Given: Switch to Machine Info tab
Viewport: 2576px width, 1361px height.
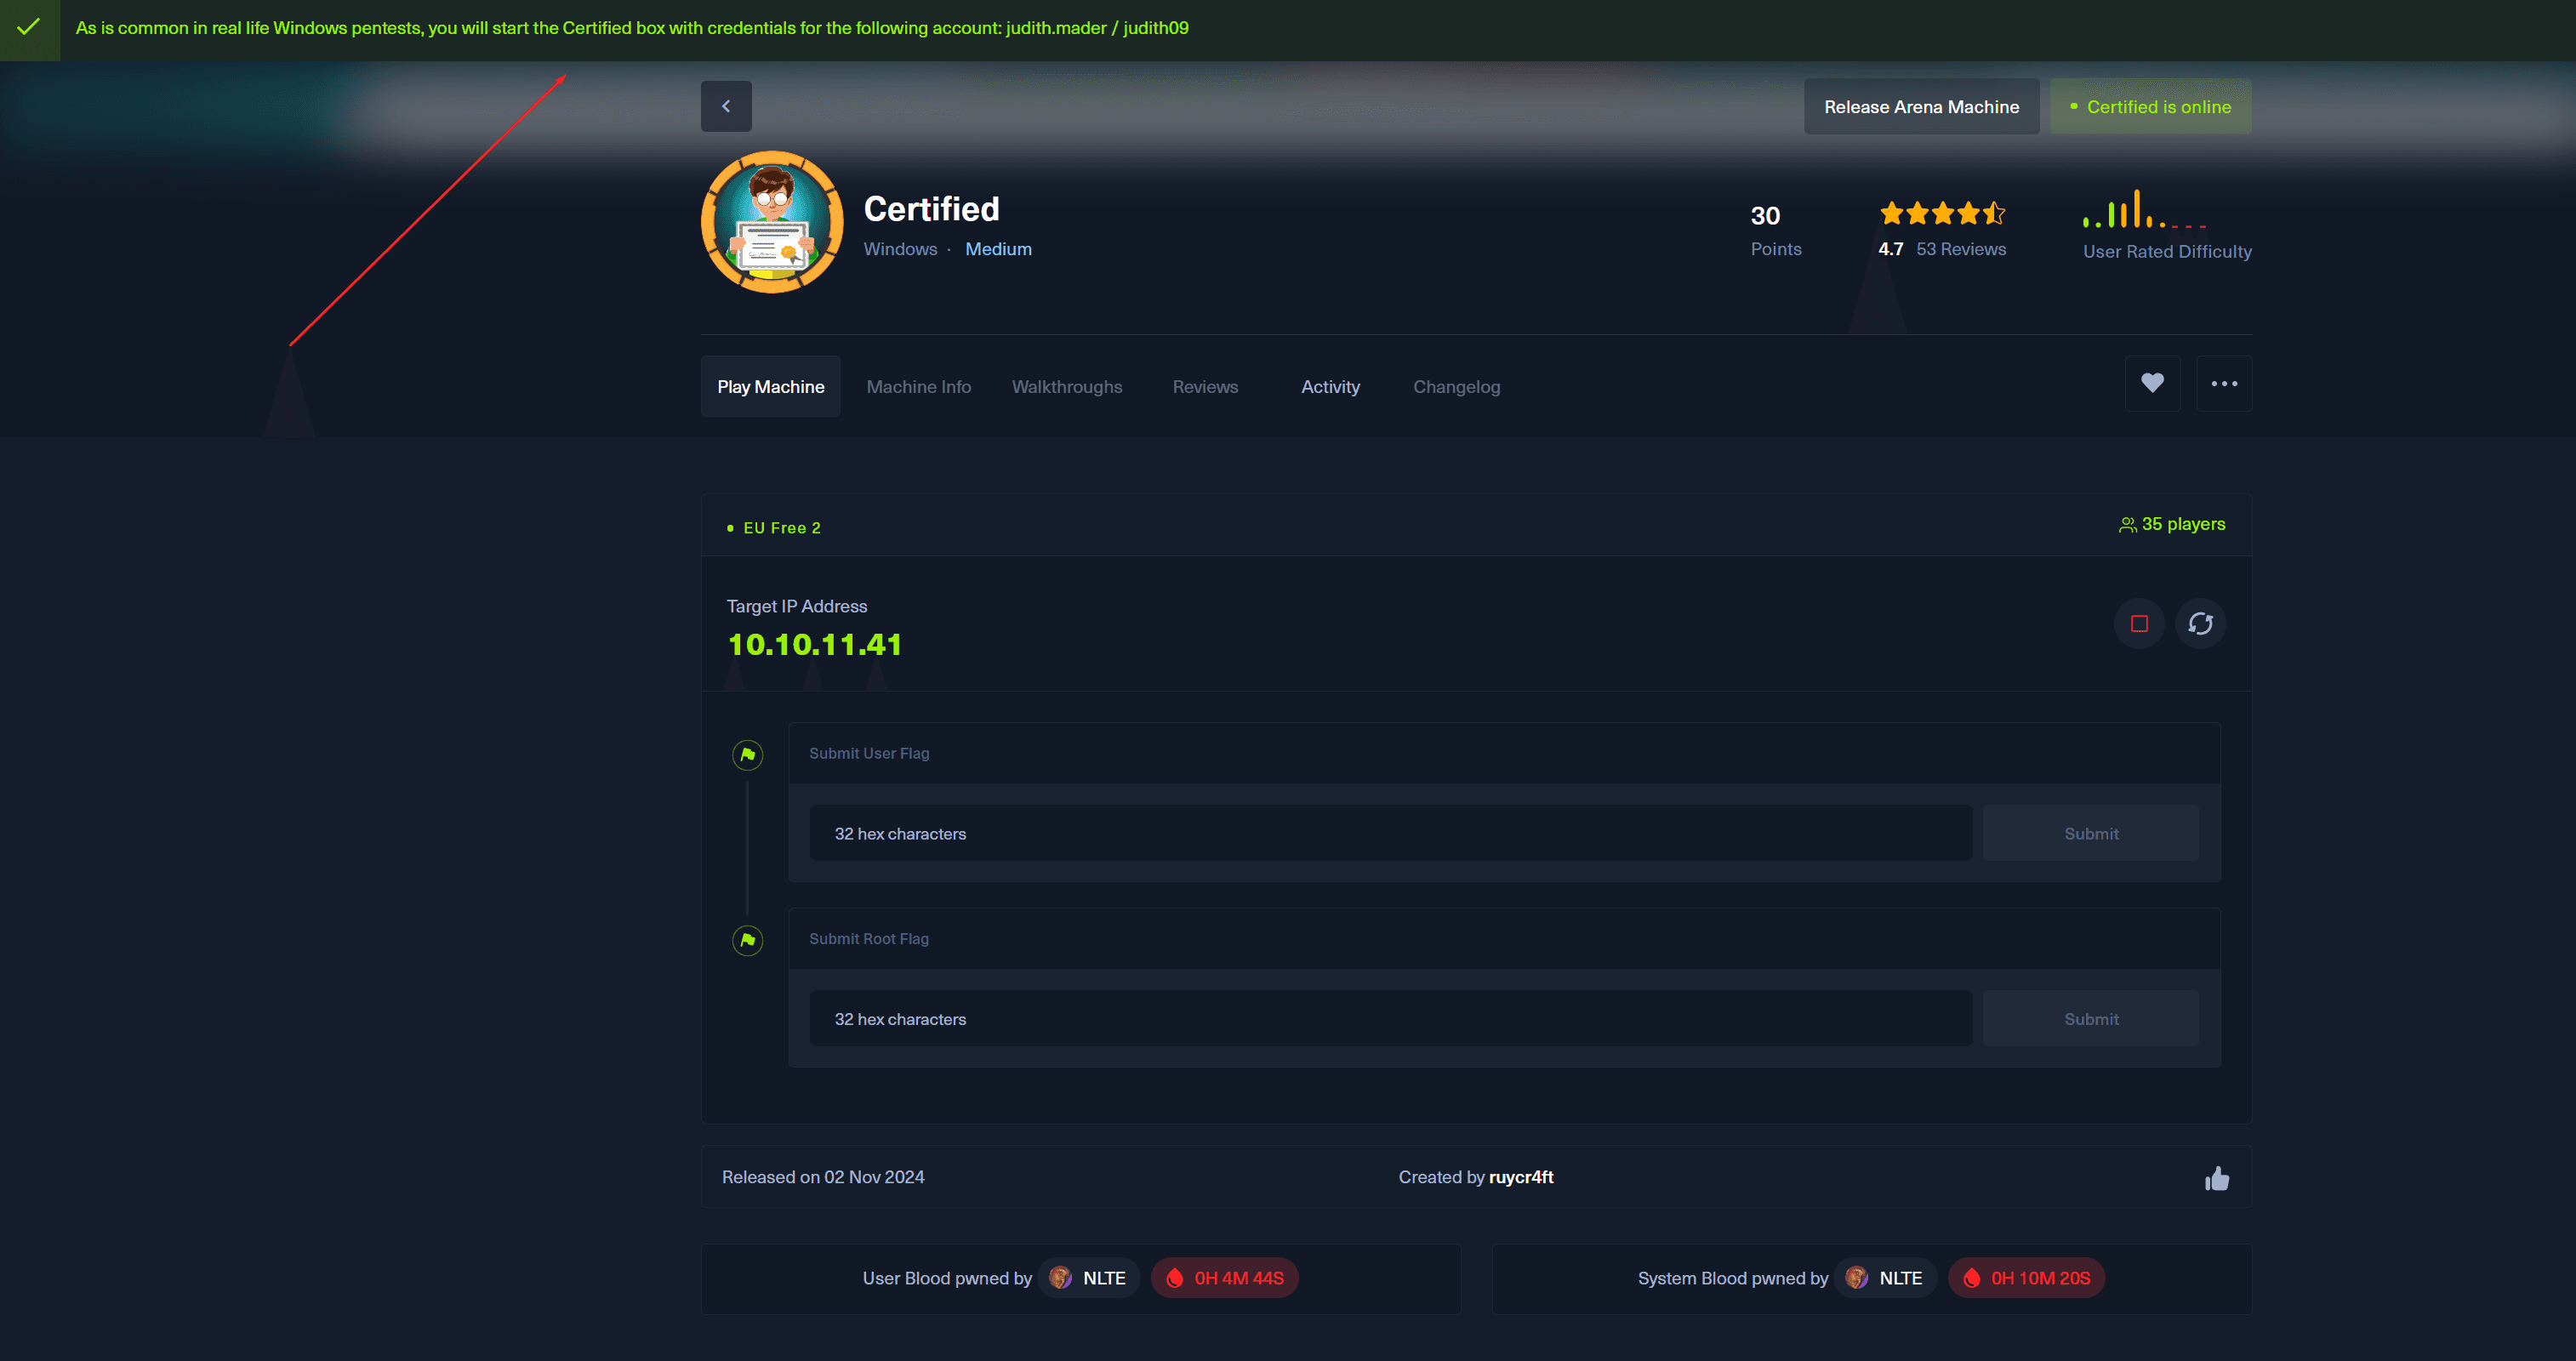Looking at the screenshot, I should coord(918,387).
